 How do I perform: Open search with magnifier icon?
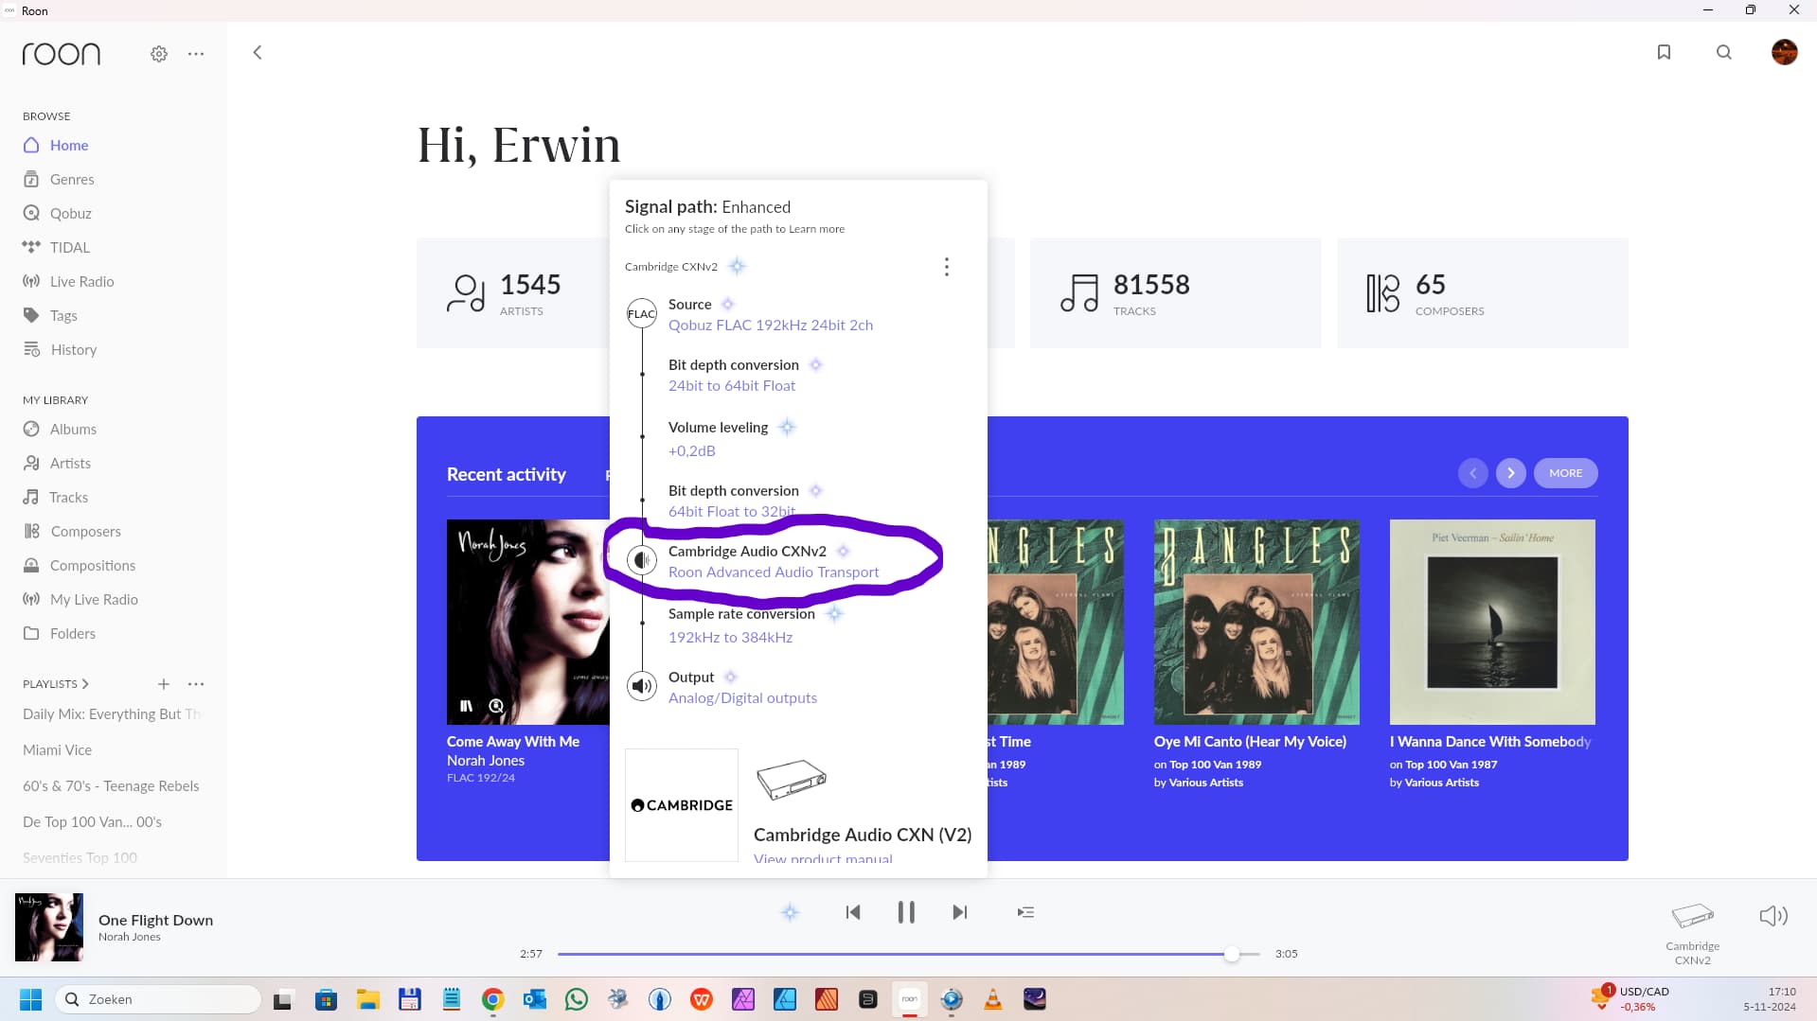click(x=1724, y=52)
